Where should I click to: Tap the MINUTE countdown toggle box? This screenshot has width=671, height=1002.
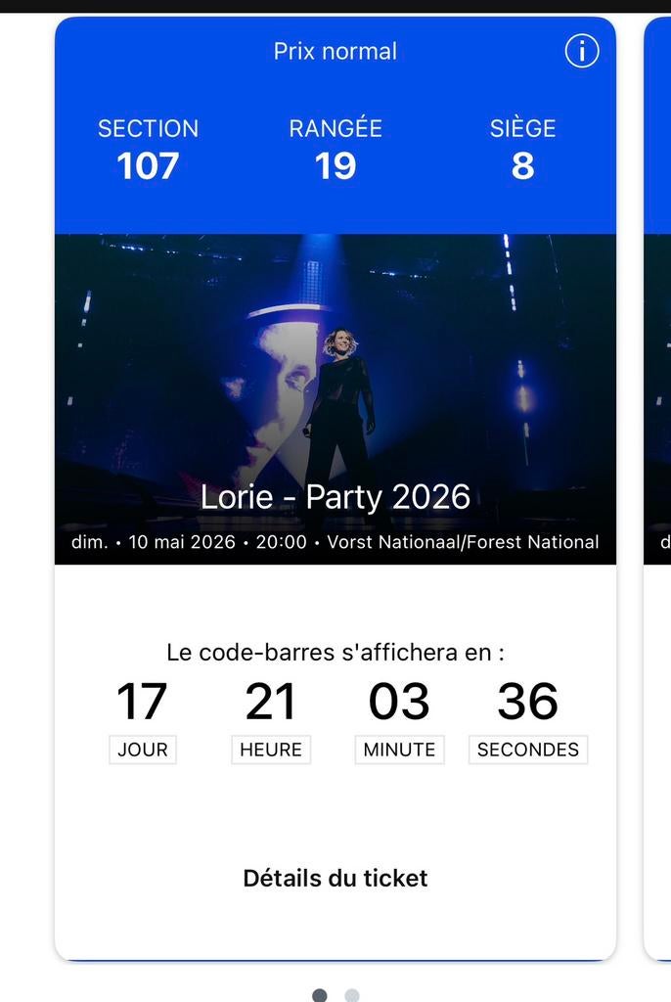[x=398, y=750]
